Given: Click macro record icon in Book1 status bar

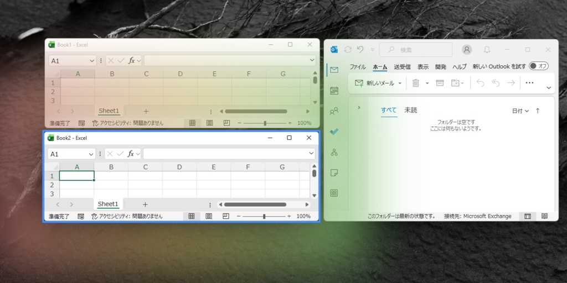Looking at the screenshot, I should [82, 123].
